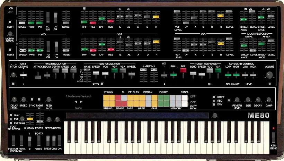This screenshot has width=284, height=161.
Task: Click the PORTA slider next to SUSTAIN
Action: coord(39,121)
